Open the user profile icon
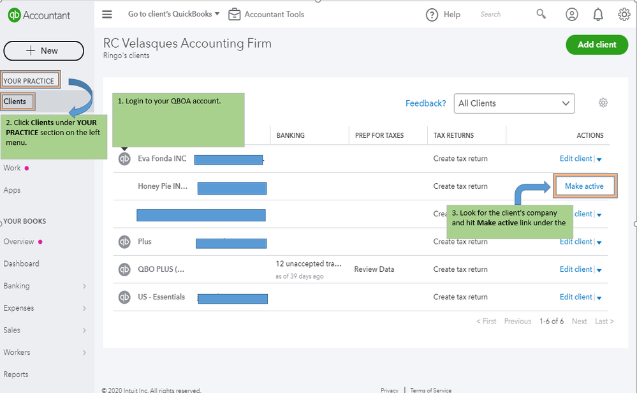This screenshot has height=393, width=637. point(572,14)
